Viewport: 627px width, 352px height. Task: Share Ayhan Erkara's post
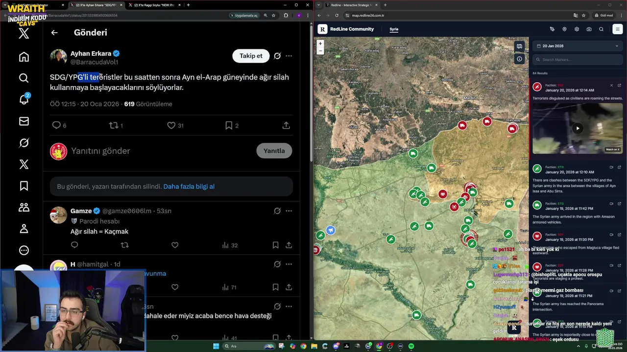[x=286, y=126]
